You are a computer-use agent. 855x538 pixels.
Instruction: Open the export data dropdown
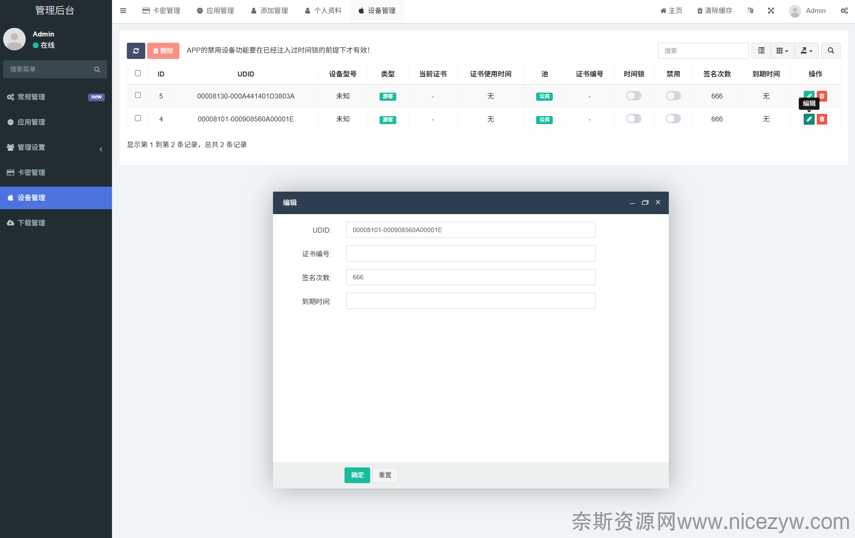806,51
